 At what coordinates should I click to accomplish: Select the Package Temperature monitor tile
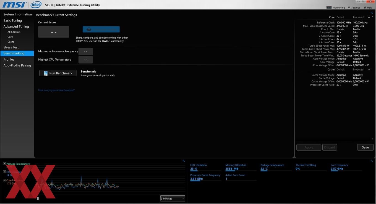276,167
